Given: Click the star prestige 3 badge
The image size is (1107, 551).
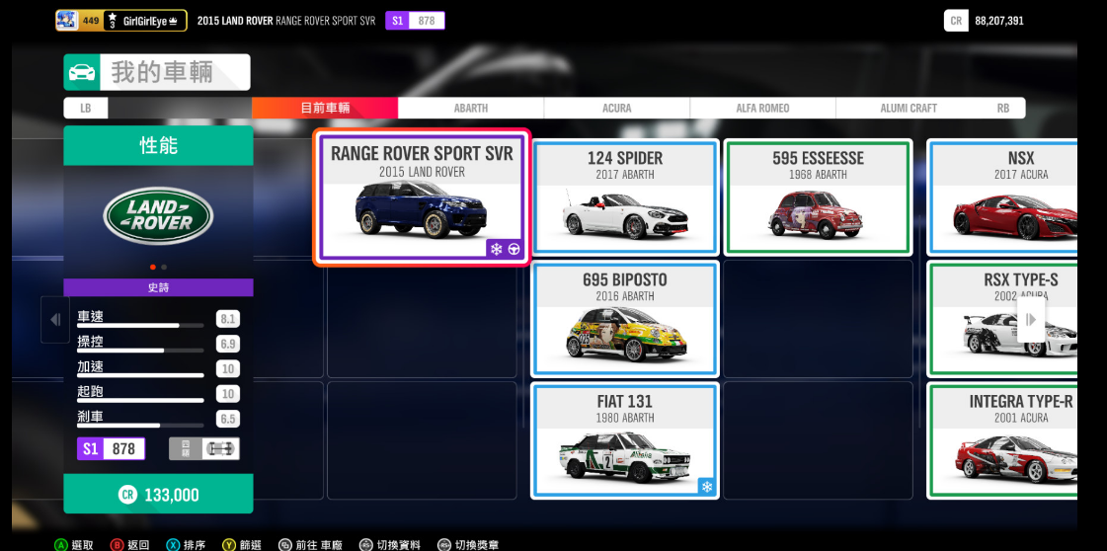Looking at the screenshot, I should click(113, 21).
